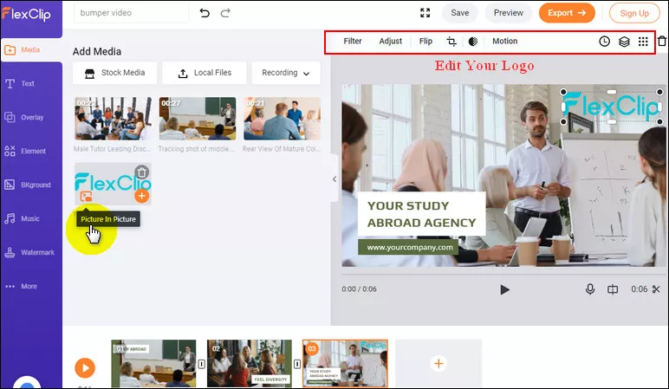Play the video in preview
The image size is (669, 389).
[504, 290]
